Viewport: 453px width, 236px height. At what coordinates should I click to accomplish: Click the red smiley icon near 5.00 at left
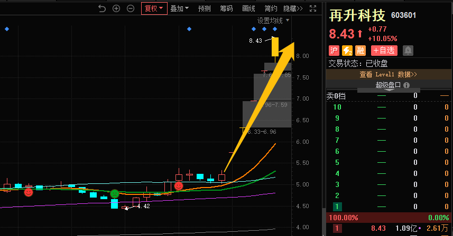(29, 192)
